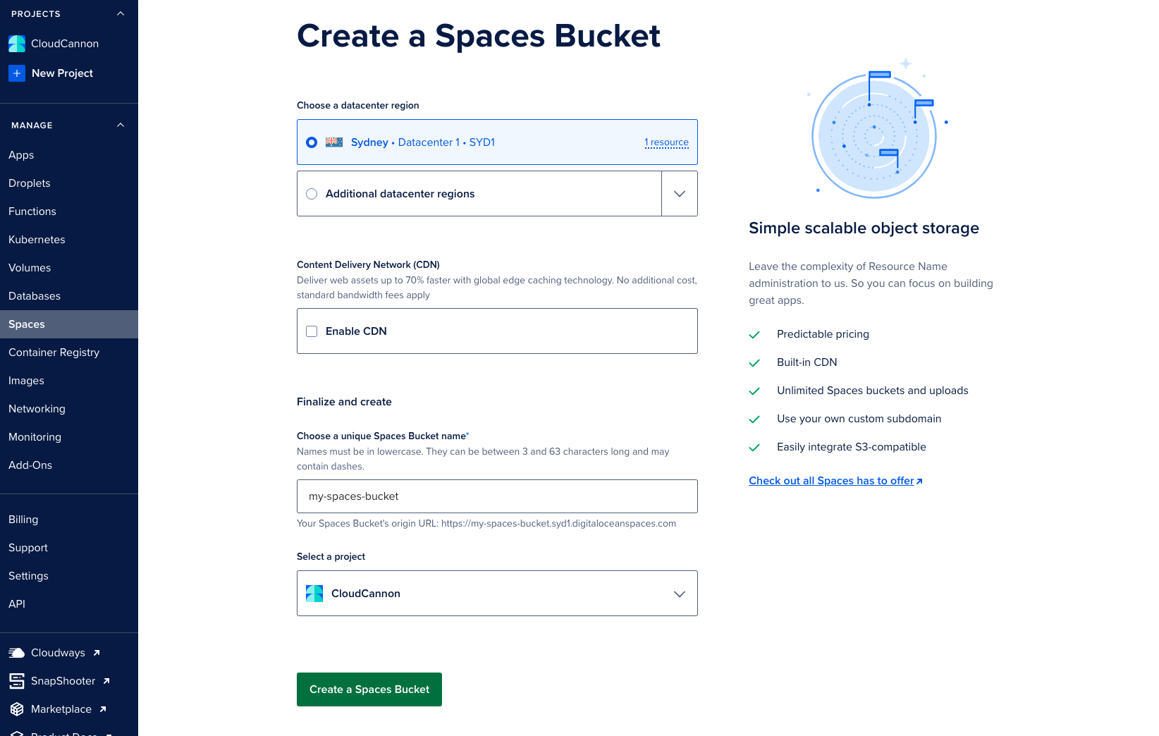Enable the CDN checkbox
1159x736 pixels.
pos(312,331)
